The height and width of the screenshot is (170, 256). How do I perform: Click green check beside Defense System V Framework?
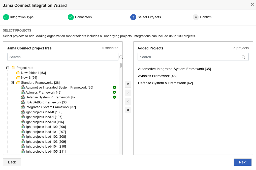[114, 97]
